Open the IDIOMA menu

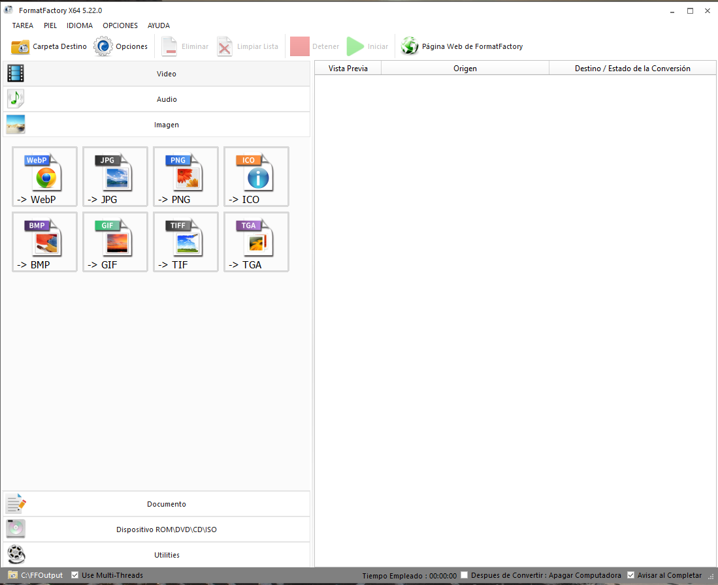point(80,25)
